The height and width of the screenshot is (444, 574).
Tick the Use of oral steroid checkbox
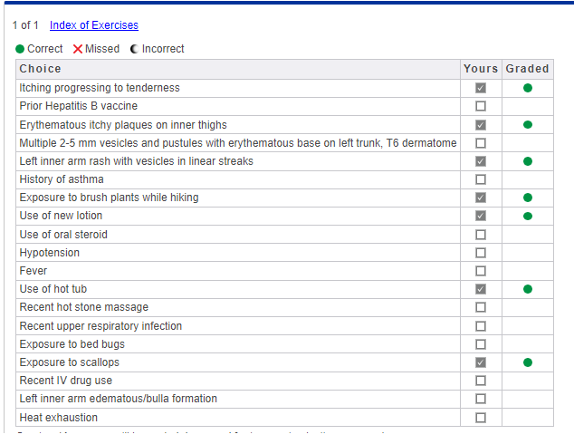click(x=481, y=235)
